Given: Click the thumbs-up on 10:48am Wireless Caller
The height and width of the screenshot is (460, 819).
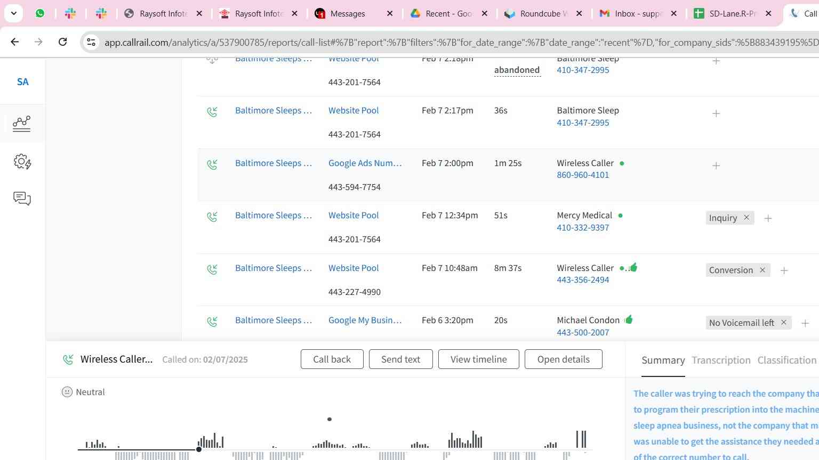Looking at the screenshot, I should pyautogui.click(x=633, y=267).
